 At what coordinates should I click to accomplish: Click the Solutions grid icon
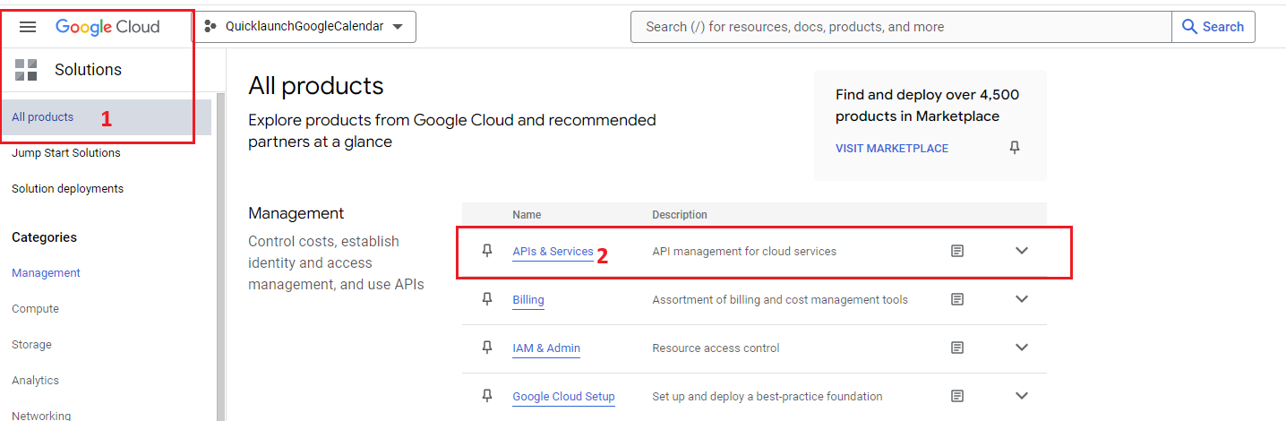pyautogui.click(x=26, y=70)
